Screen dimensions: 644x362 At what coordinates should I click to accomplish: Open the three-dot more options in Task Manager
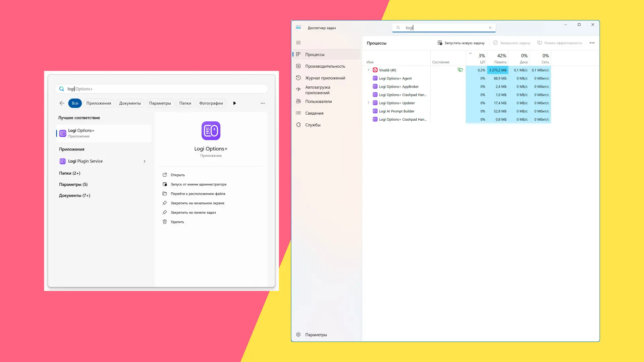click(592, 43)
